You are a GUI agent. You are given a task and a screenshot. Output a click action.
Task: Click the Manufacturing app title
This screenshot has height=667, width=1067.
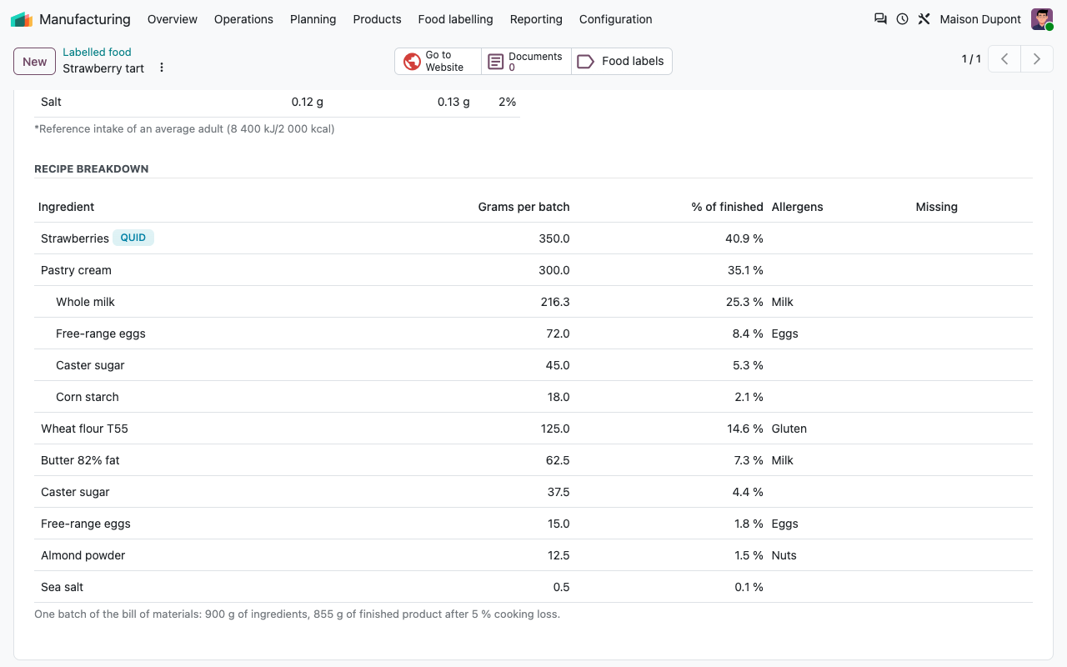tap(85, 19)
